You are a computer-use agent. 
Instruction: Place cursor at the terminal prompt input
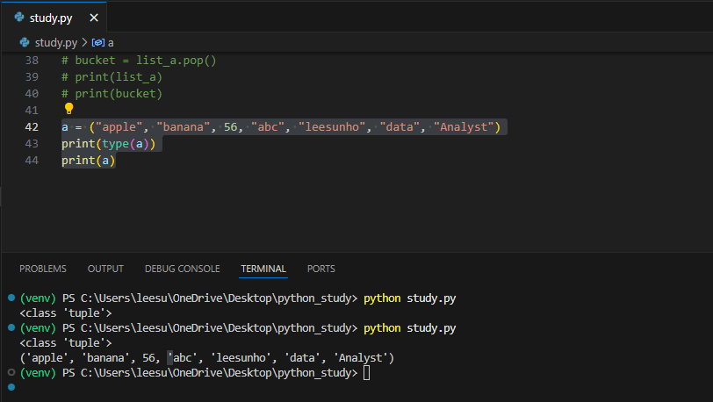coord(366,373)
